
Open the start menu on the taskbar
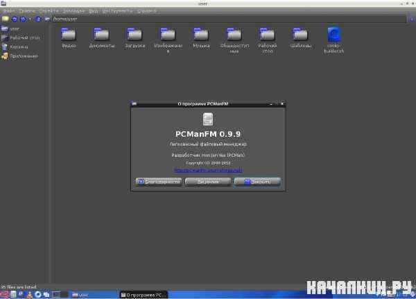click(x=4, y=294)
